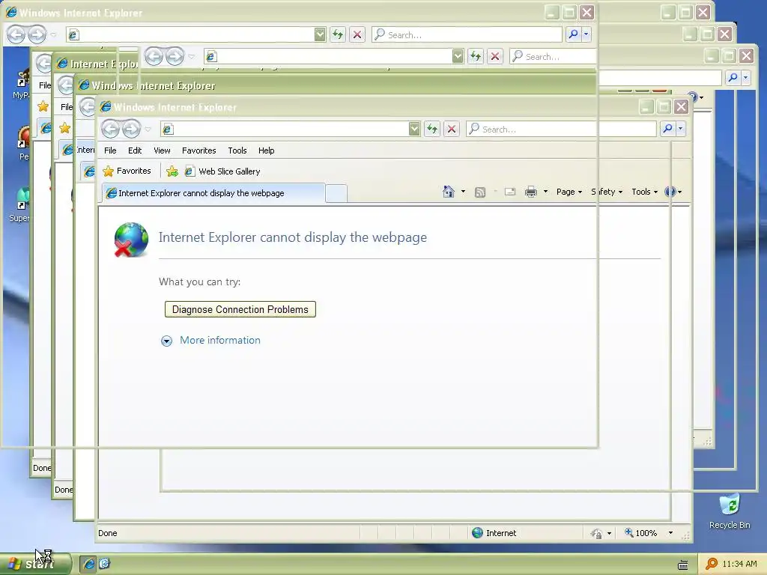Image resolution: width=767 pixels, height=575 pixels.
Task: Click Refresh icon in second-row ghost window
Action: click(475, 56)
